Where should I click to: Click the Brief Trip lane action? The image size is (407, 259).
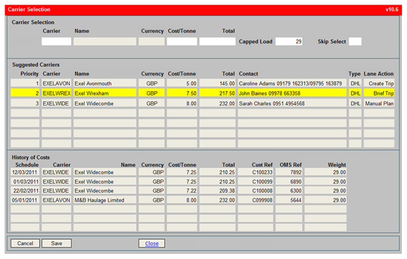pyautogui.click(x=379, y=93)
